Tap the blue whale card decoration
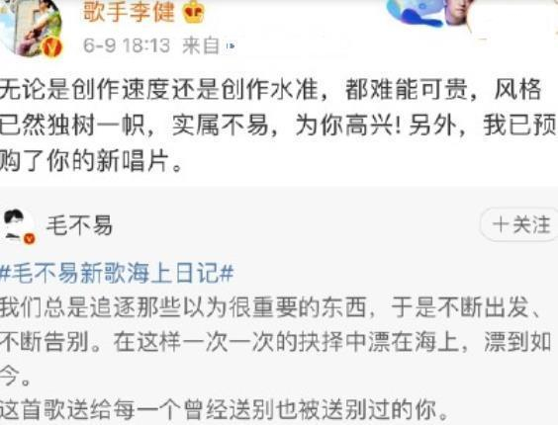The image size is (558, 425). click(x=415, y=13)
